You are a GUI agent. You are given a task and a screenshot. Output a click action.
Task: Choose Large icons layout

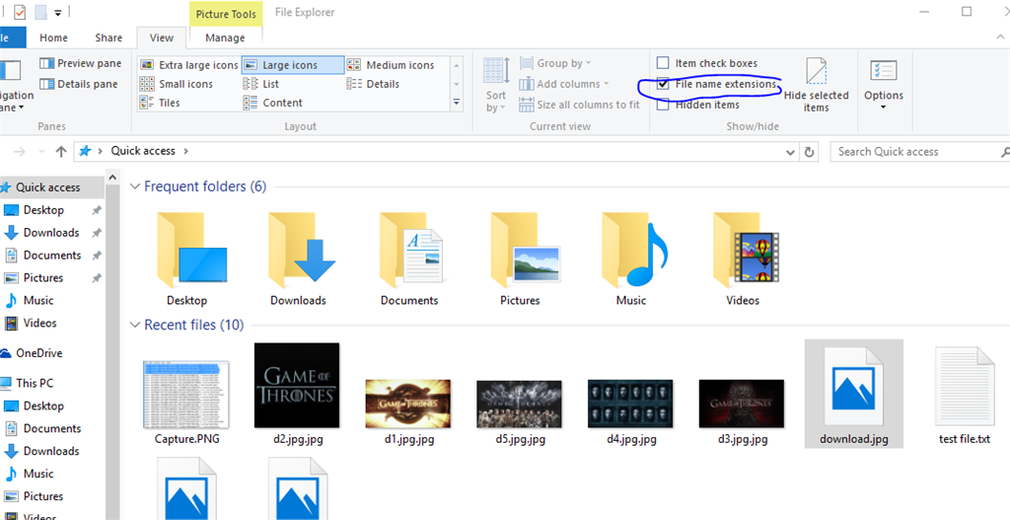coord(292,65)
